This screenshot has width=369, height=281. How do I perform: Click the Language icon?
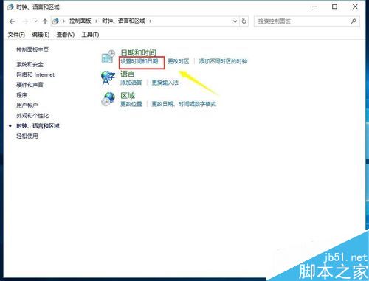tap(108, 77)
